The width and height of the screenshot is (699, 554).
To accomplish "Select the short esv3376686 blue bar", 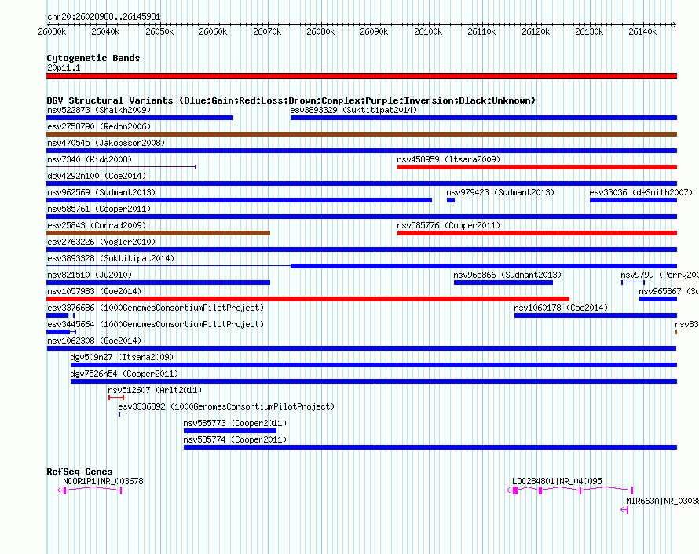I will pos(60,315).
